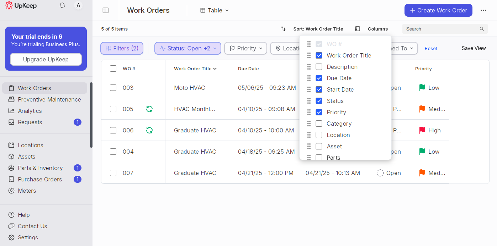The image size is (497, 246).
Task: Click the recurring icon on work order 005
Action: coord(149,109)
